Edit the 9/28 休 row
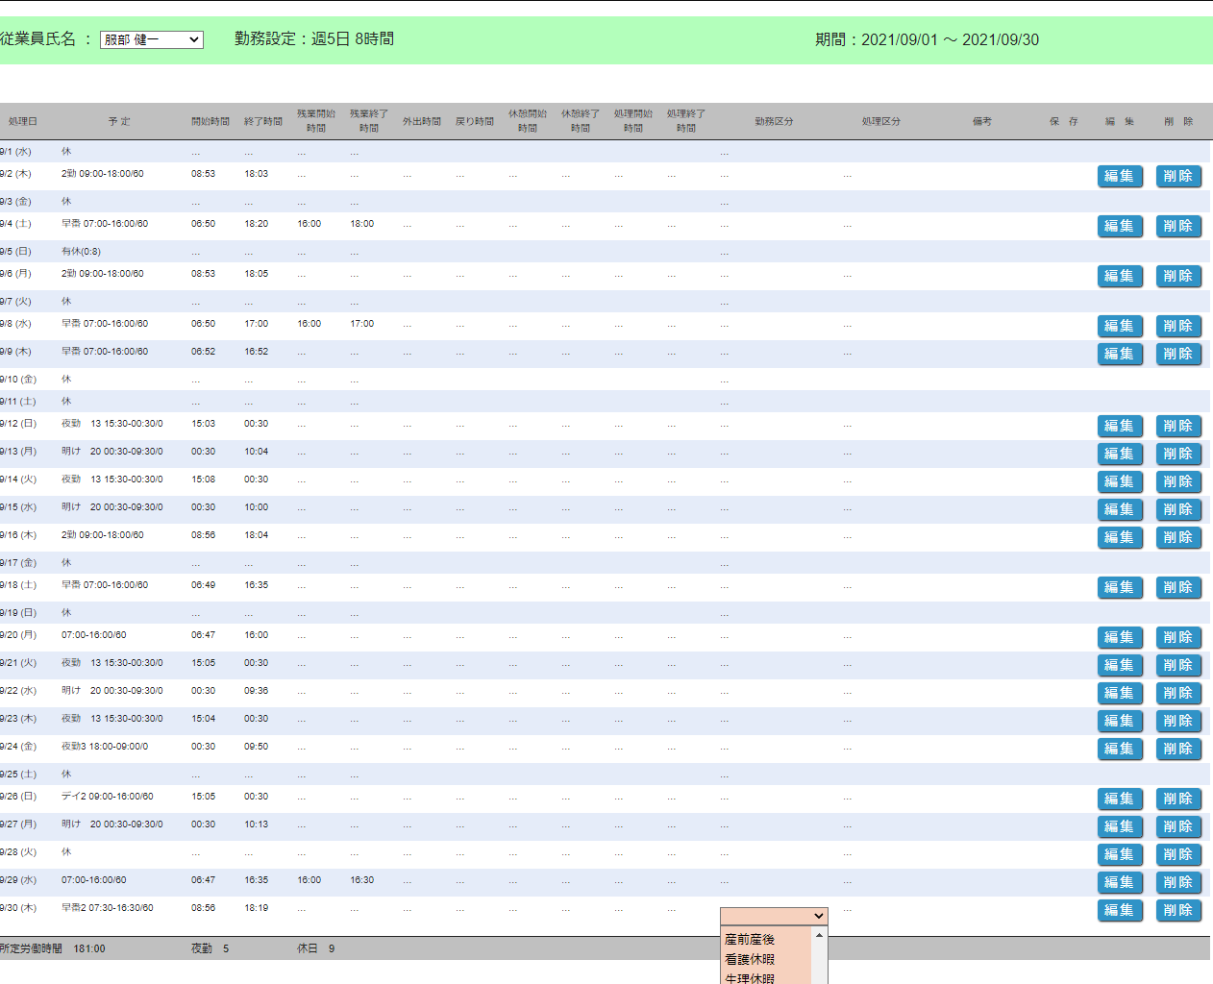1213x984 pixels. (1120, 854)
